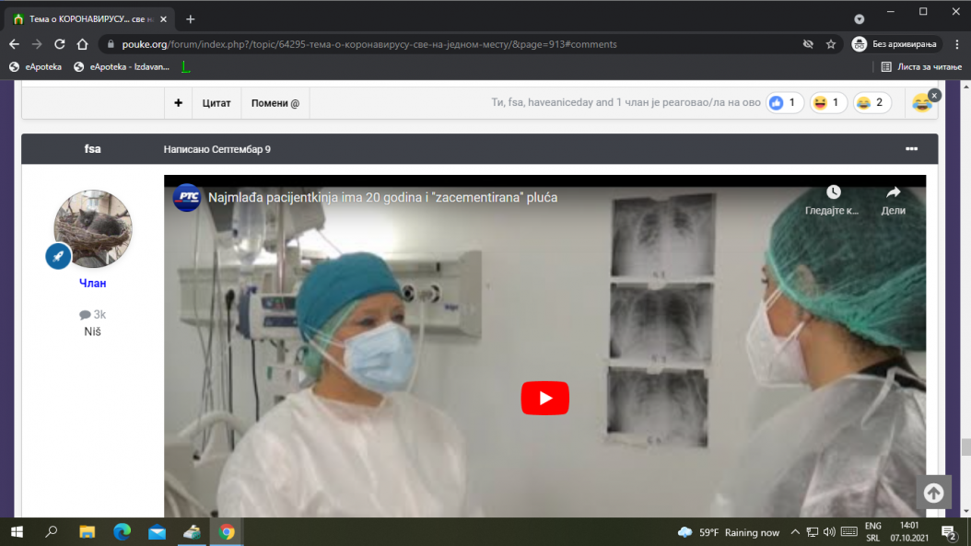Open the network icon in system tray
971x546 pixels.
click(x=813, y=532)
